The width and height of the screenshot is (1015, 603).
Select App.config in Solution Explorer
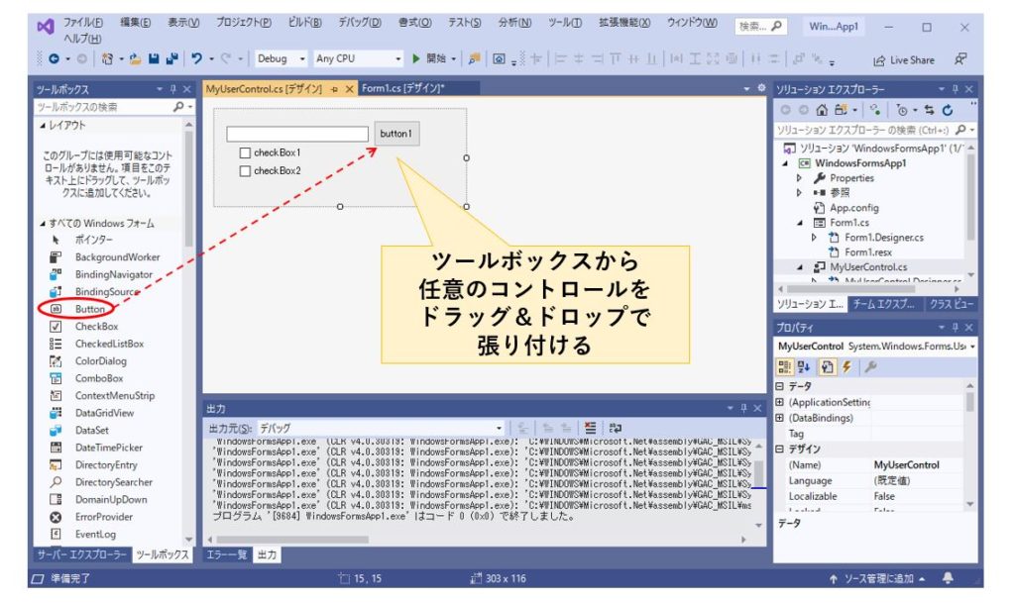coord(853,208)
